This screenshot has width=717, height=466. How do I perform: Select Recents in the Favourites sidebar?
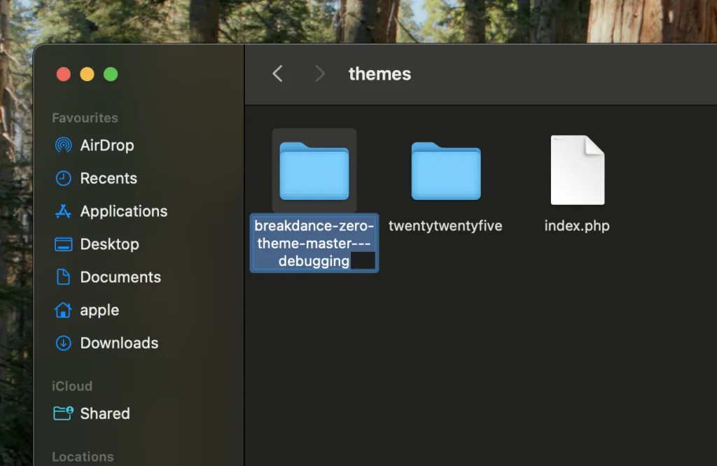point(106,178)
